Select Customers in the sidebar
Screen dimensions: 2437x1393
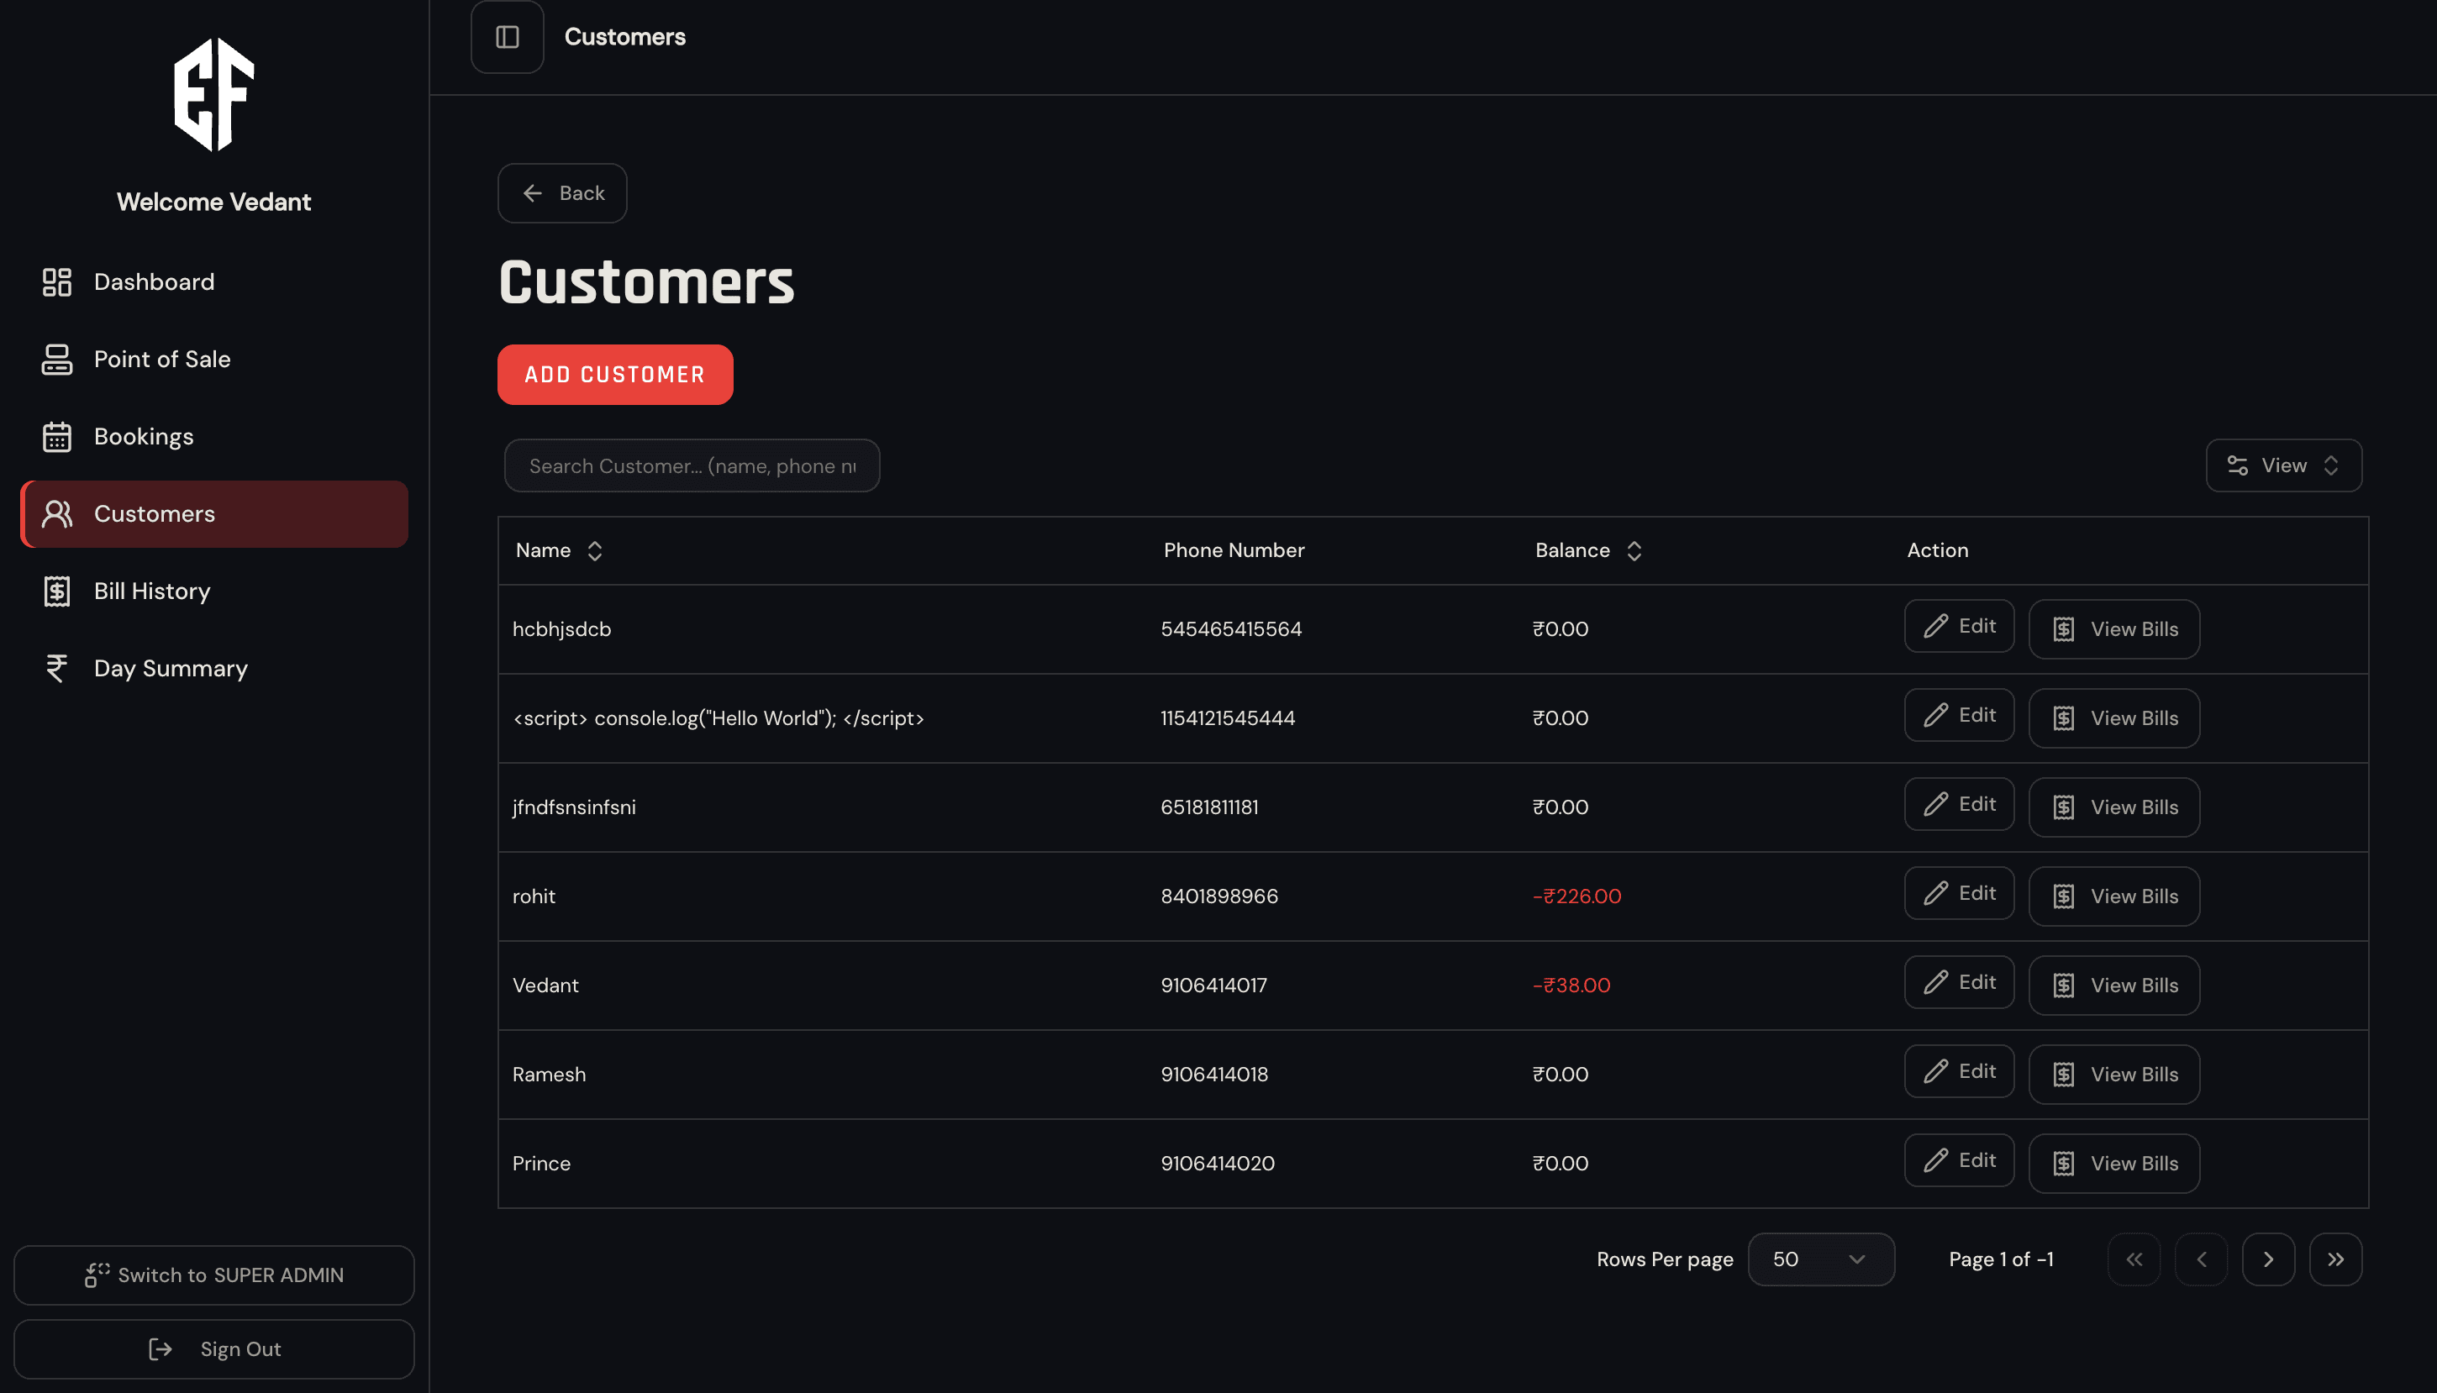[214, 514]
